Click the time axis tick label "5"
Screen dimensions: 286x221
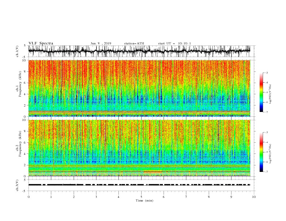[x=141, y=197]
